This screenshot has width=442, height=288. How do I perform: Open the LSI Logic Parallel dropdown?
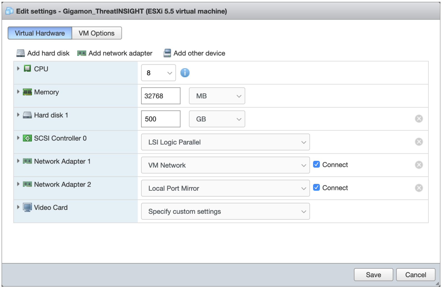tap(225, 142)
